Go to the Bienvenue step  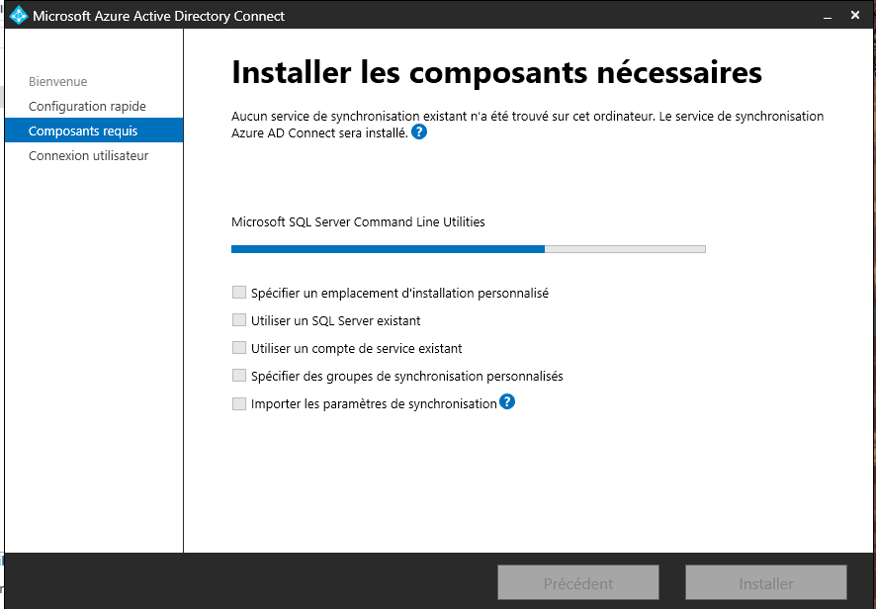click(x=57, y=81)
